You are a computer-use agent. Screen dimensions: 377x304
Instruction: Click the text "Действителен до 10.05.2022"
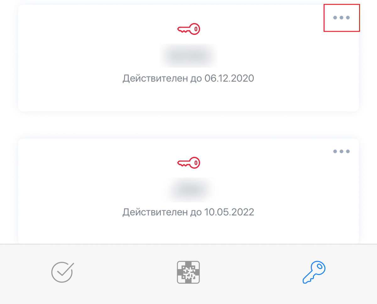tap(188, 212)
